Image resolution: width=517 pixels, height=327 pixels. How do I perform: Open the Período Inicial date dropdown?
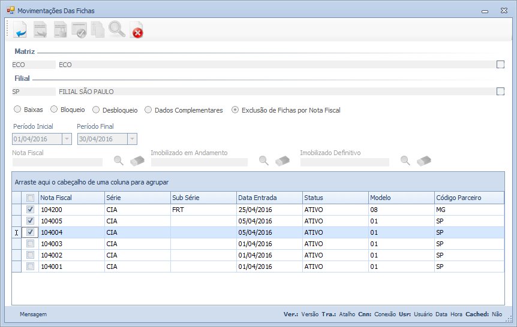pyautogui.click(x=67, y=139)
